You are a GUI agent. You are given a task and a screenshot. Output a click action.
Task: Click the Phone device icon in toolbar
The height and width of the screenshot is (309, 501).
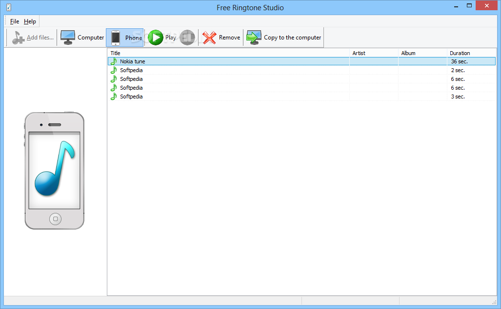pos(115,38)
